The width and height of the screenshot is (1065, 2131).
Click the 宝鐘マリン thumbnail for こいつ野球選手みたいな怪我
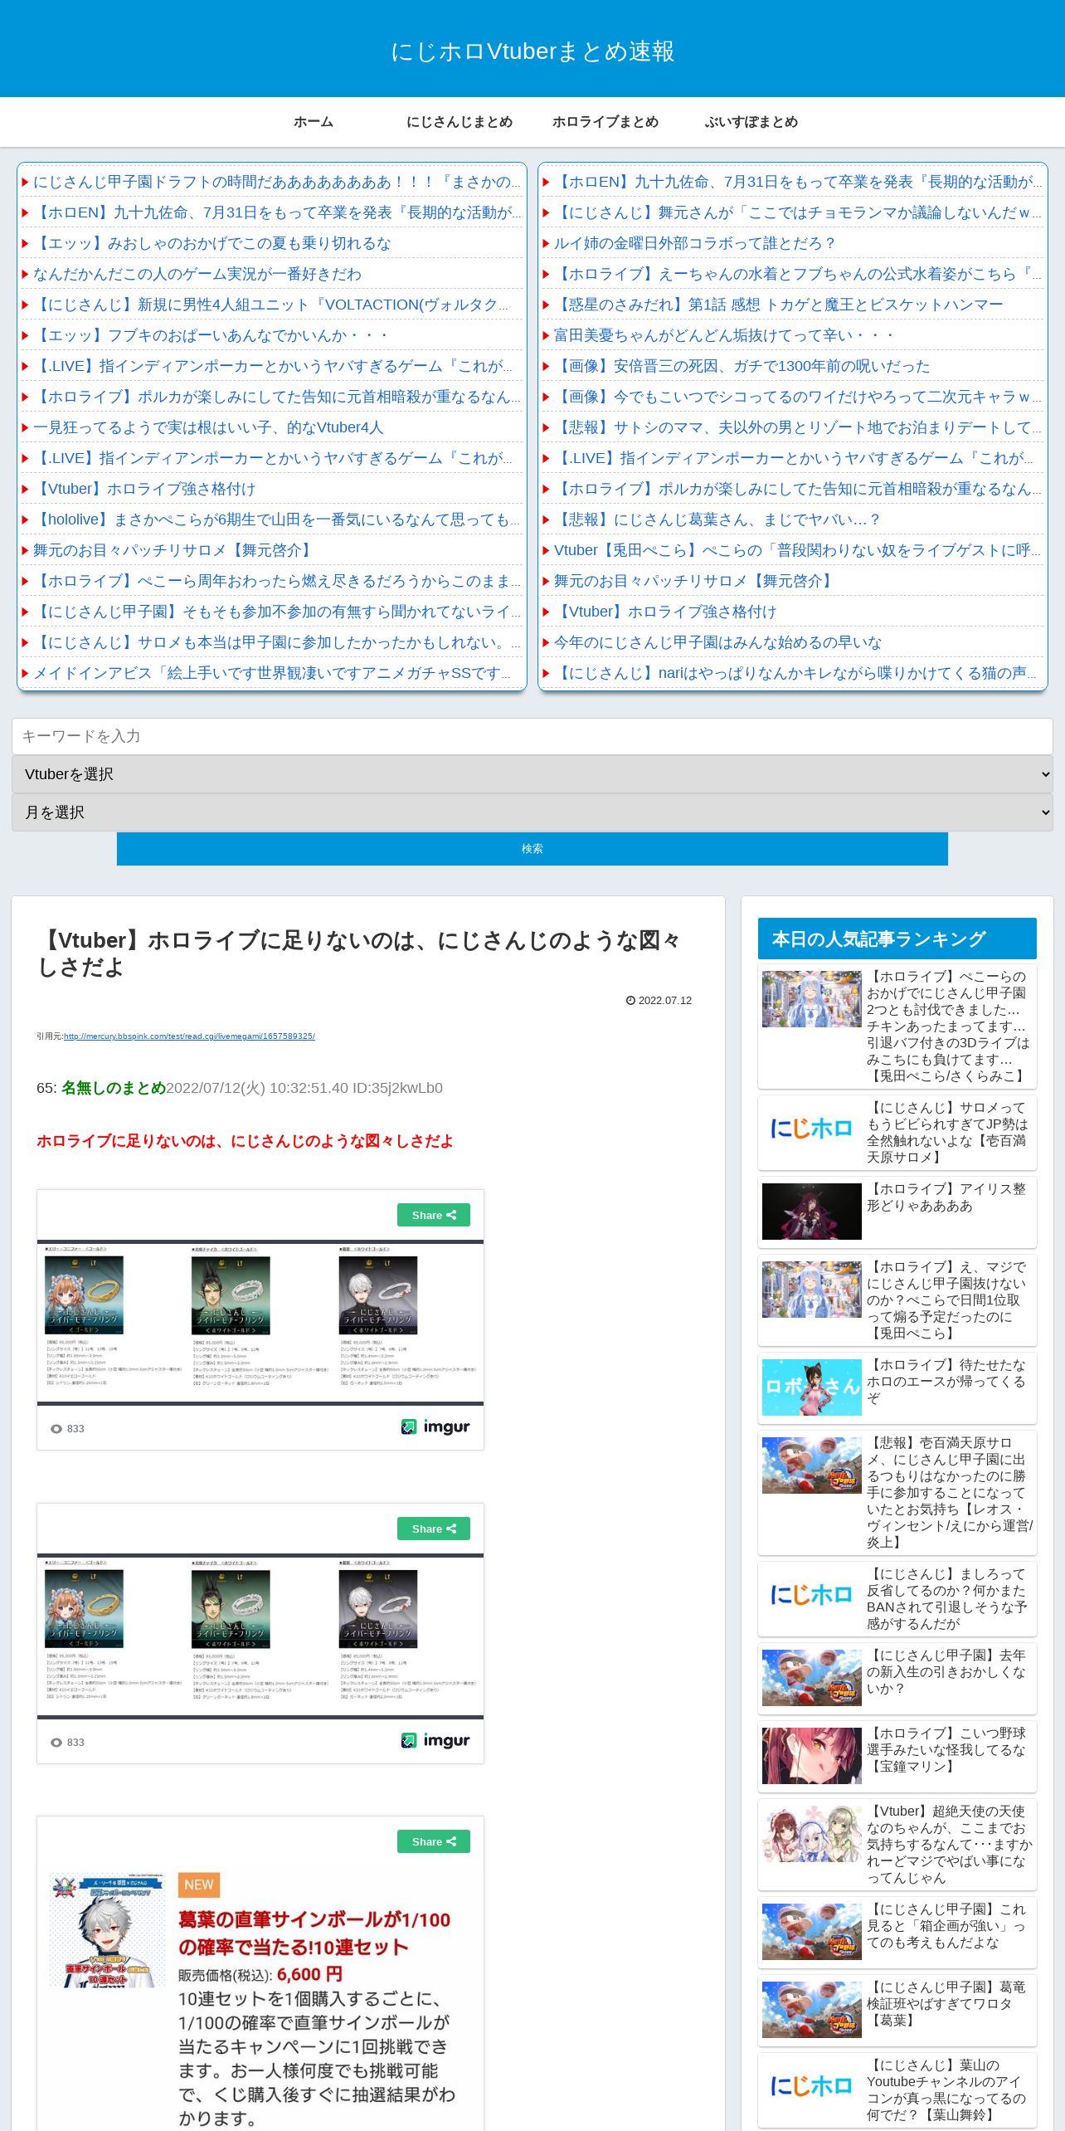coord(812,1756)
